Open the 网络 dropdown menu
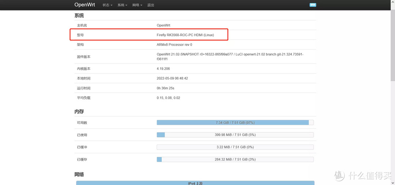Image resolution: width=395 pixels, height=185 pixels. [x=137, y=5]
